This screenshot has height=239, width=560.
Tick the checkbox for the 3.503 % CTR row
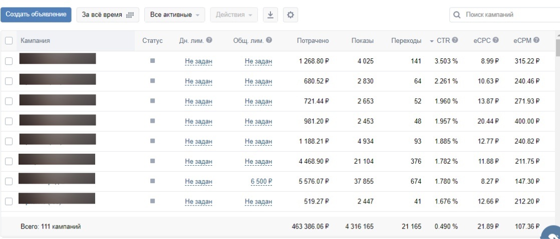coord(9,61)
